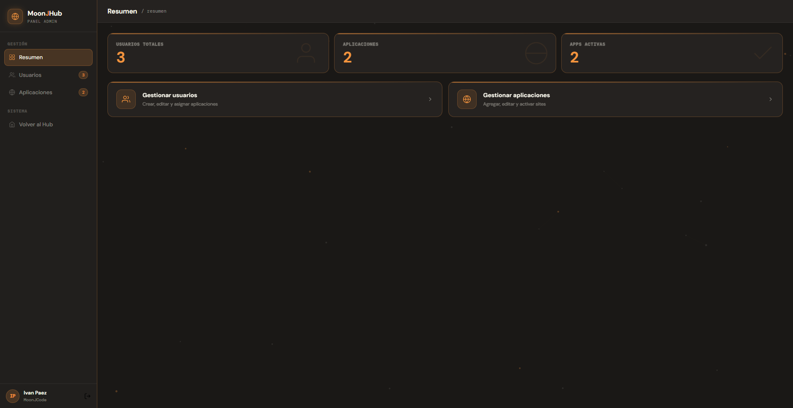Screen dimensions: 793x408
Task: Click the home icon beside Volver al Hub
Action: coord(12,125)
